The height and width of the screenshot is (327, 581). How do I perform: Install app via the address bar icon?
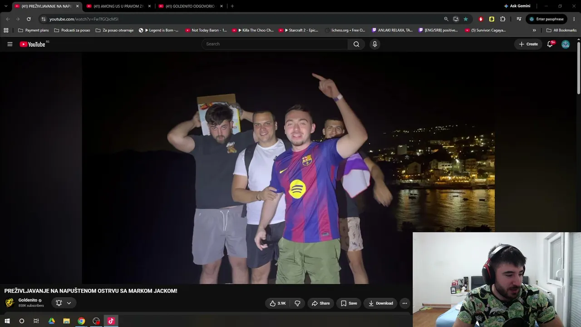456,19
